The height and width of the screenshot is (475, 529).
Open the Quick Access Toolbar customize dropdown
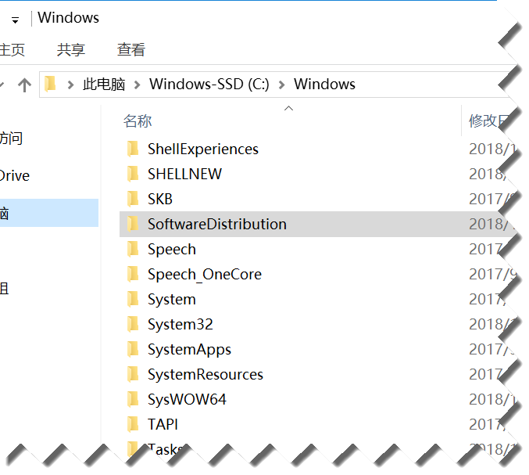pyautogui.click(x=15, y=20)
